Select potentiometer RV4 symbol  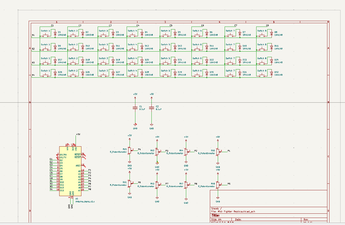click(x=186, y=152)
